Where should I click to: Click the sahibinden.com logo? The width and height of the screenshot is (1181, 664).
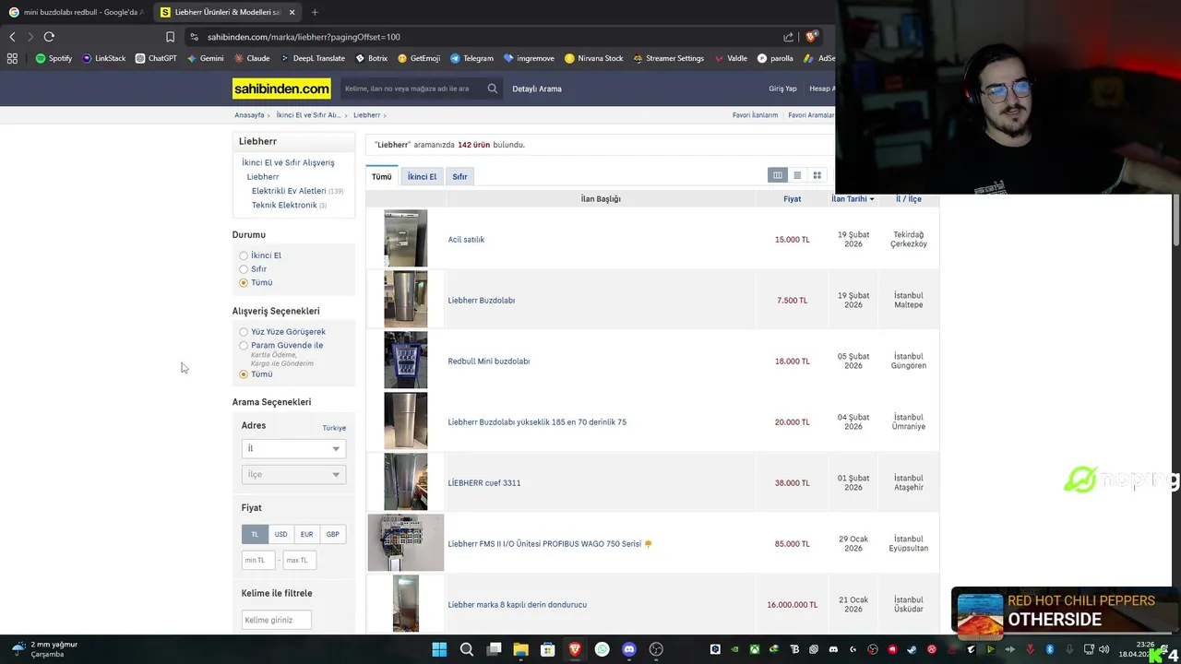[x=281, y=89]
